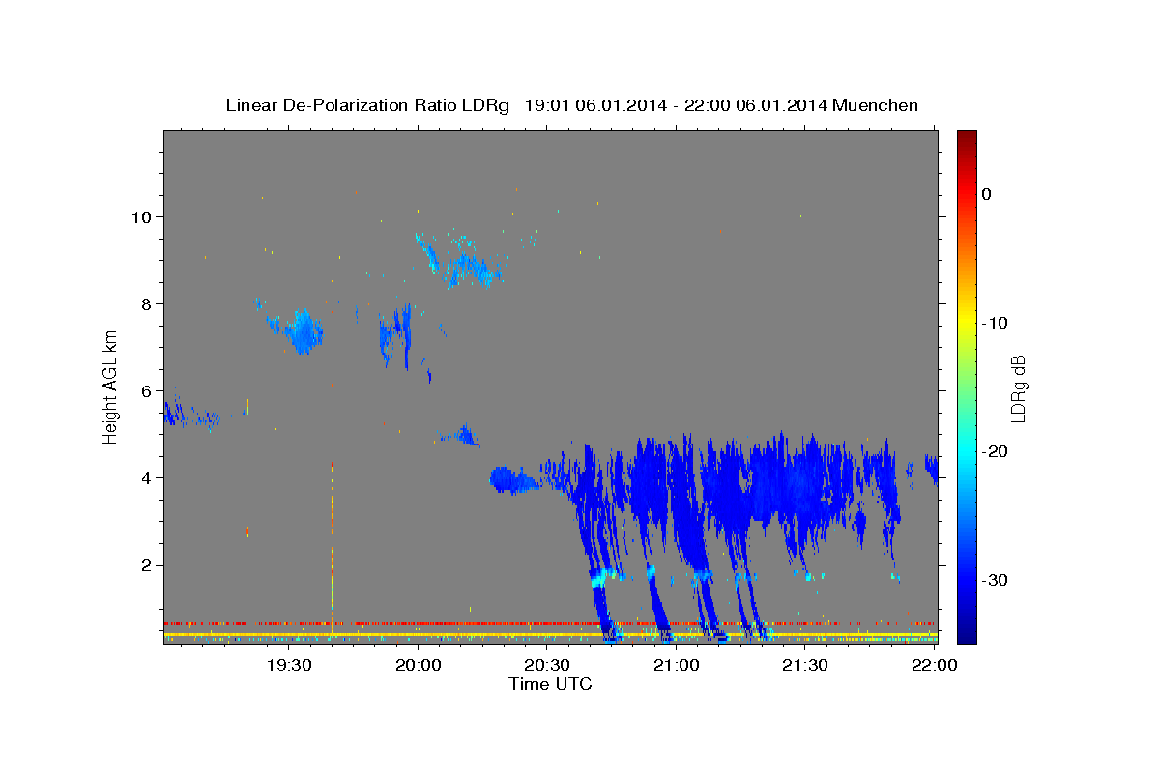Click the small blue cloud at 4 km near 20:20
1160x773 pixels.
[x=512, y=479]
